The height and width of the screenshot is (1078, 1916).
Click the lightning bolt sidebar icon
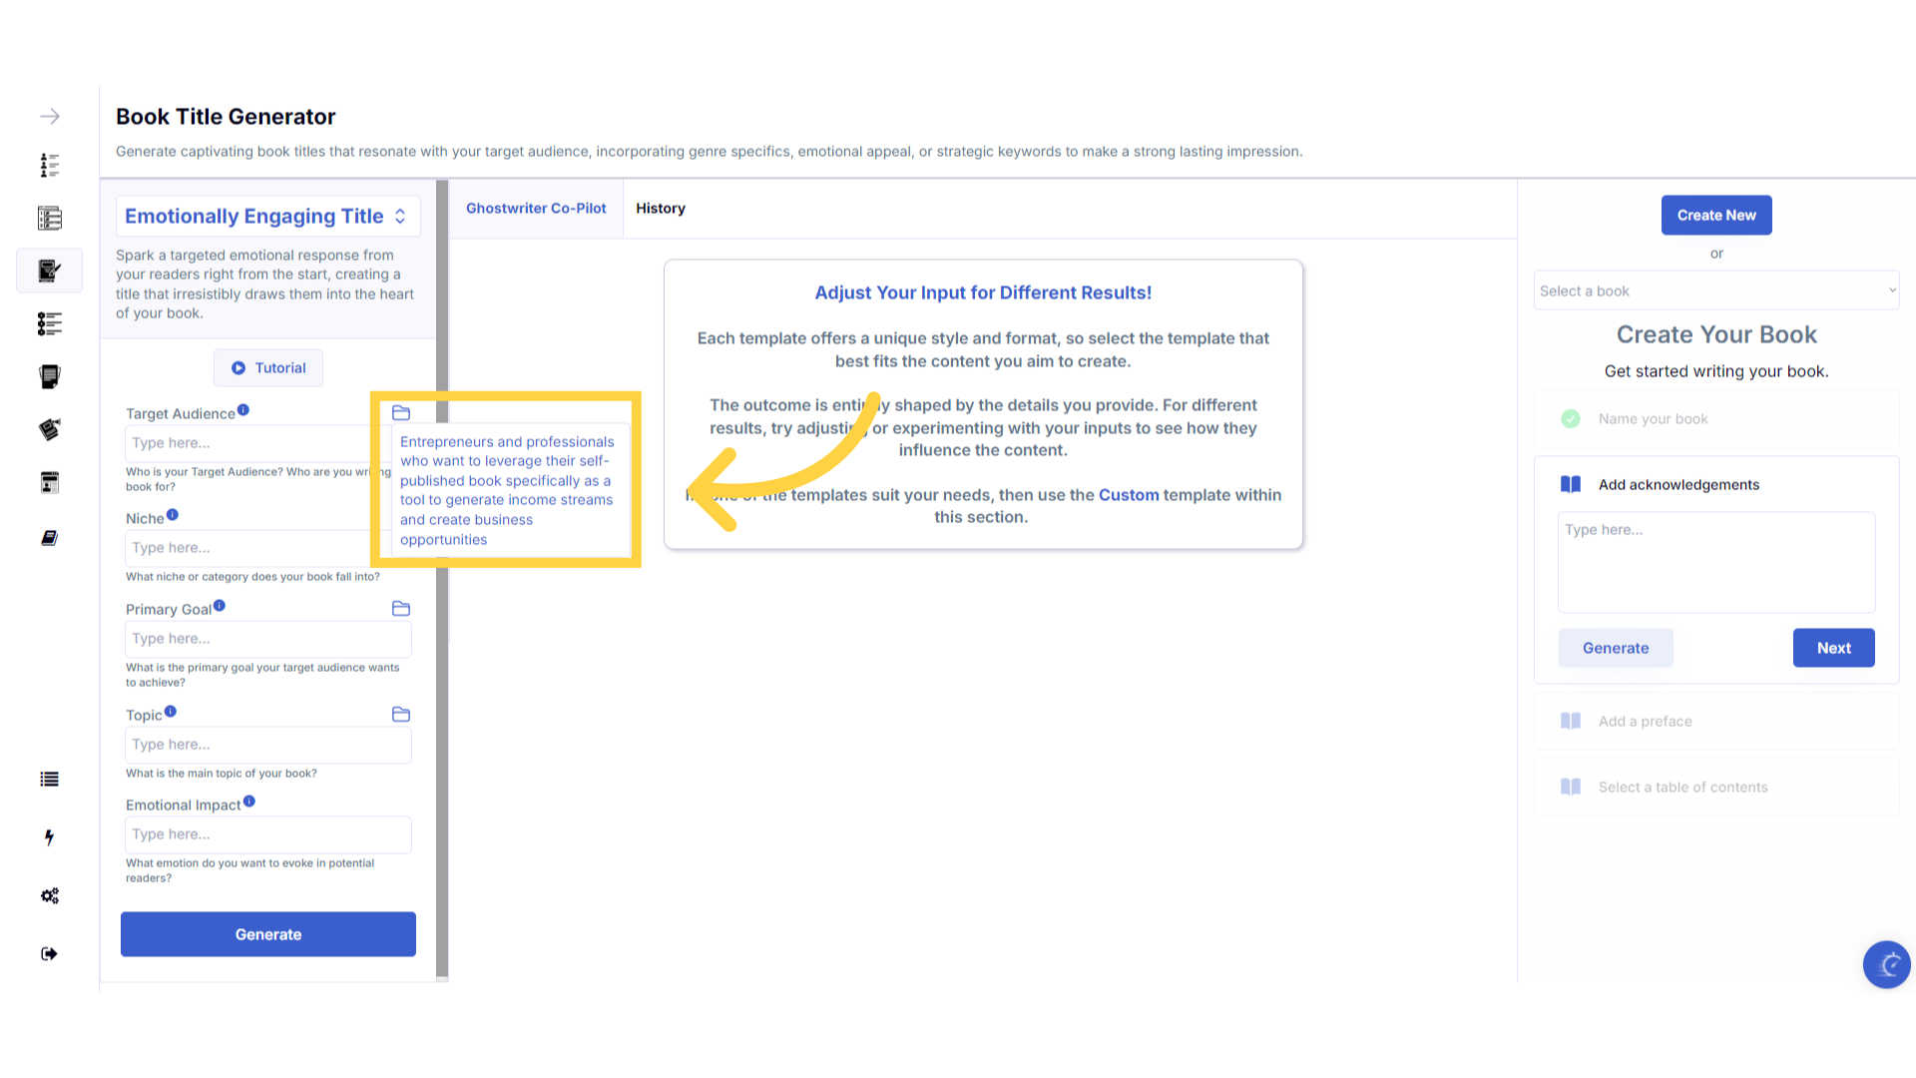point(49,837)
